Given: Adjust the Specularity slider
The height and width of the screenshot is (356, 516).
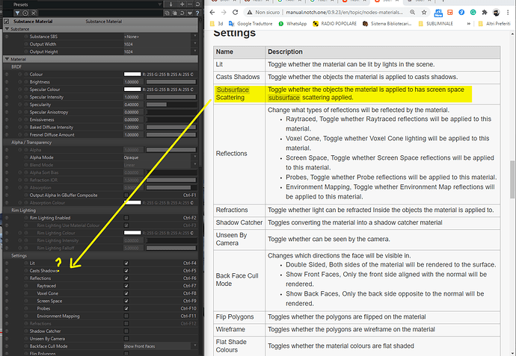Looking at the screenshot, I should [x=171, y=104].
